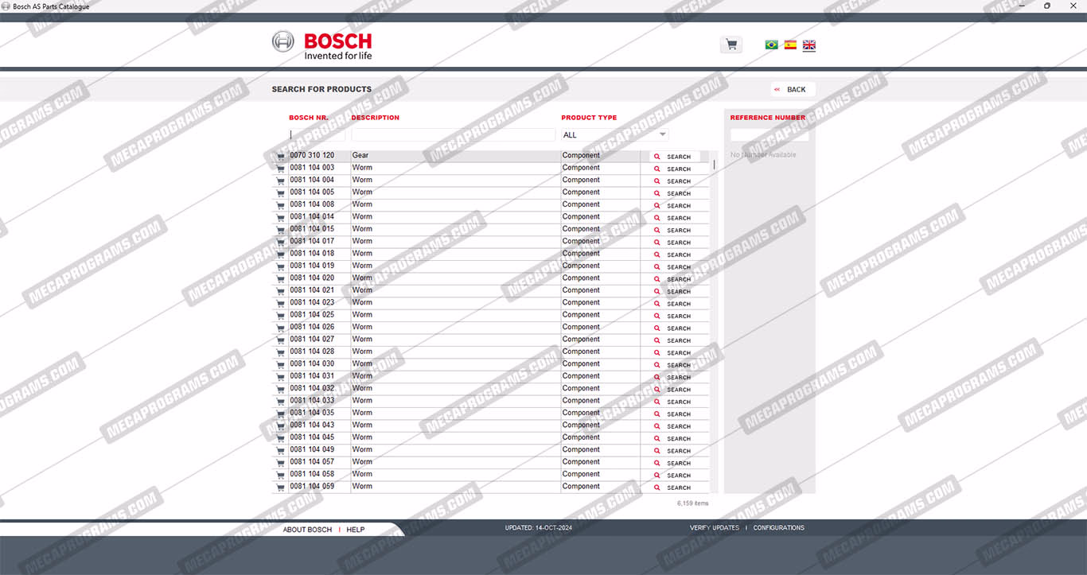
Task: Click the Description filter text box
Action: (453, 135)
